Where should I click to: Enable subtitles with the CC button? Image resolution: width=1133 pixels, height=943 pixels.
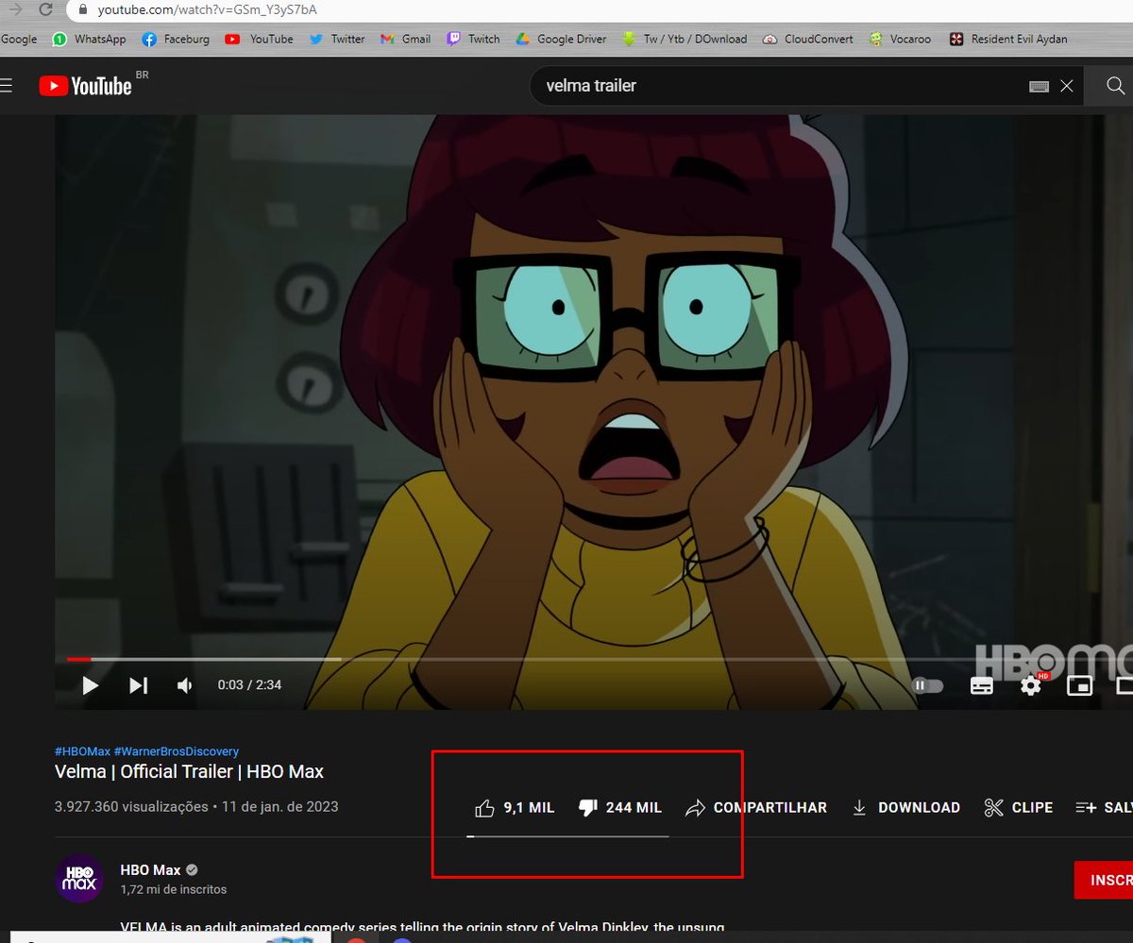[x=982, y=685]
